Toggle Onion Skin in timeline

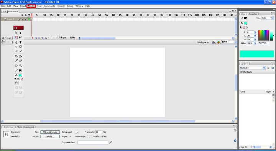36,38
